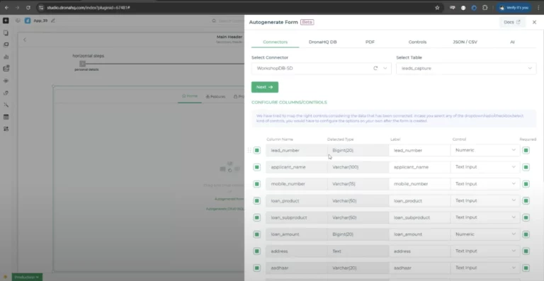Toggle the Required checkbox for loan_amount
544x281 pixels.
click(526, 234)
